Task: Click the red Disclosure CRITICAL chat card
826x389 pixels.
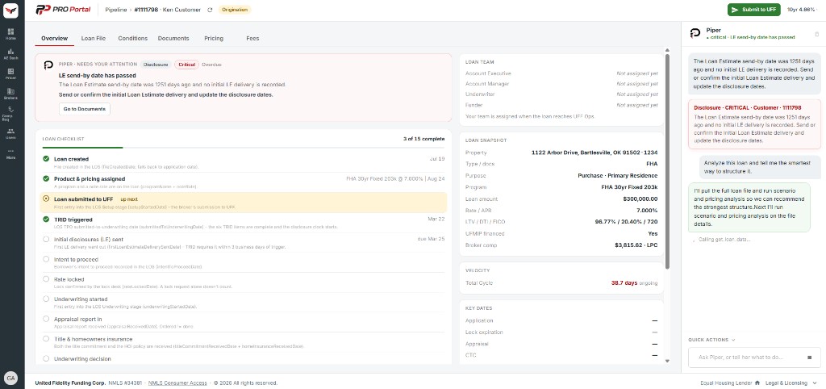Action: [x=754, y=124]
